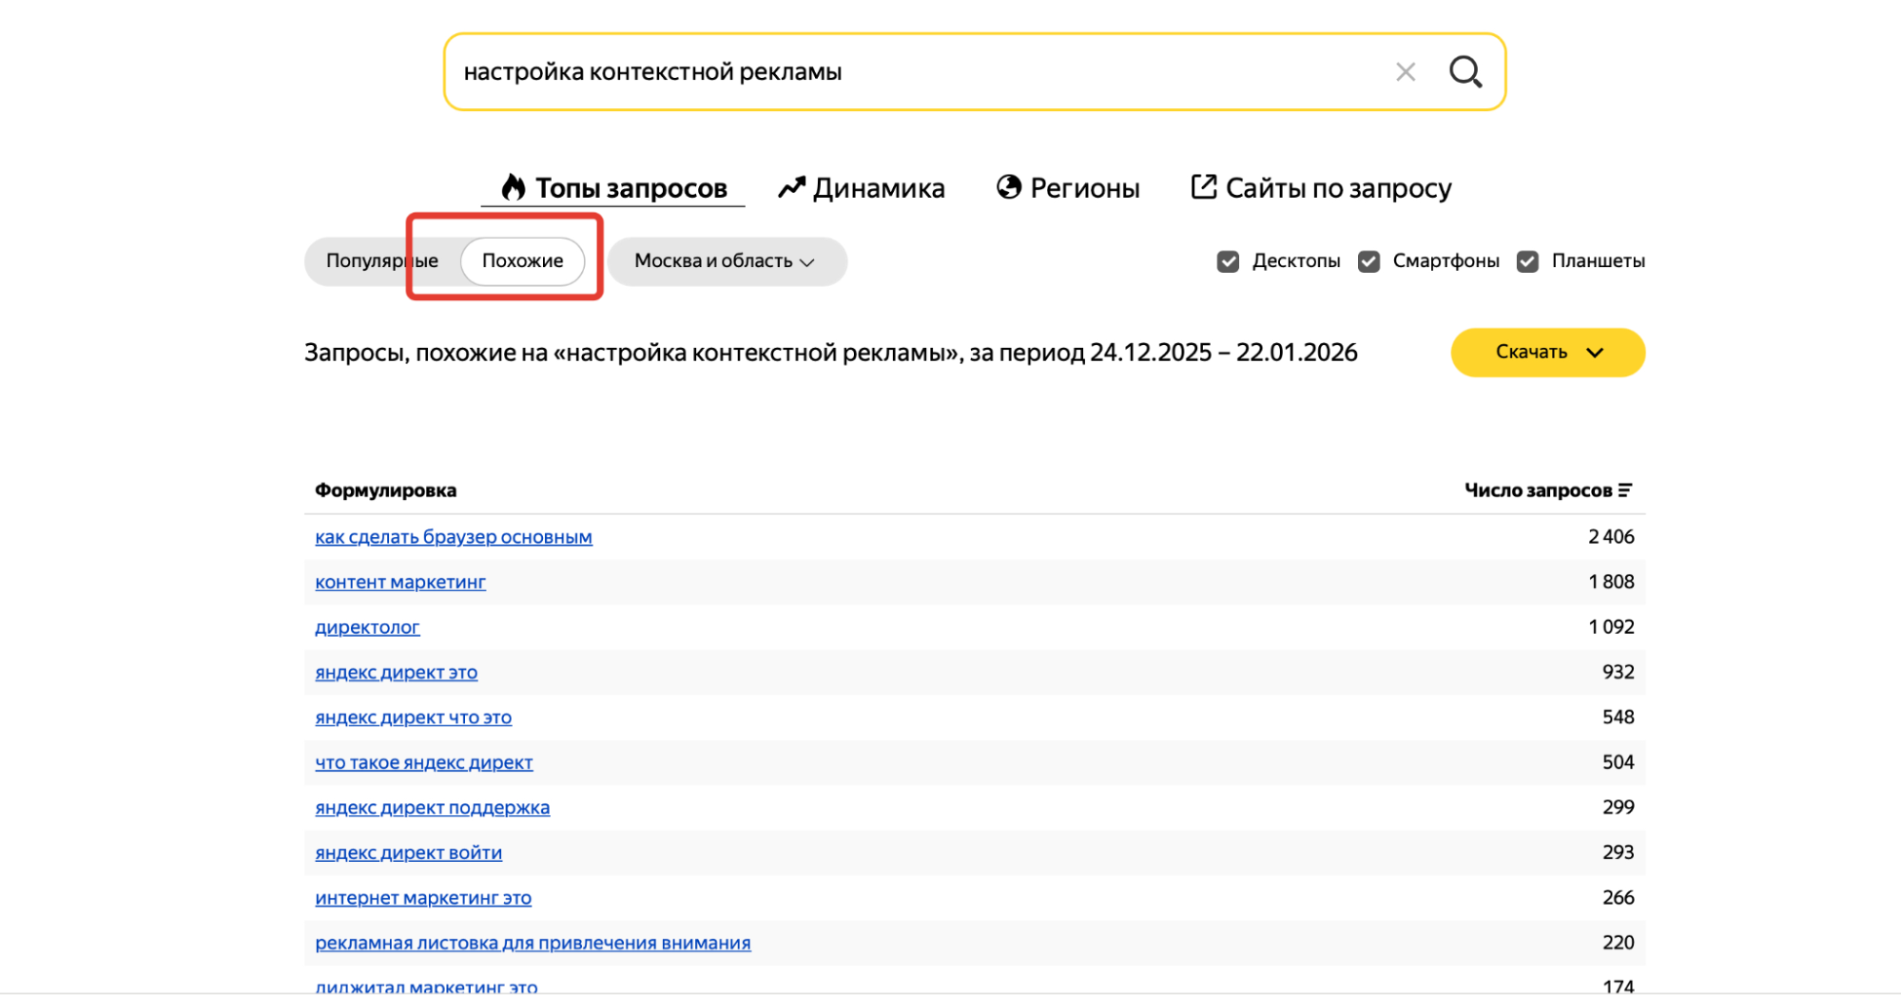Click the flame icon on Топы запросов tab
1901x996 pixels.
(514, 187)
